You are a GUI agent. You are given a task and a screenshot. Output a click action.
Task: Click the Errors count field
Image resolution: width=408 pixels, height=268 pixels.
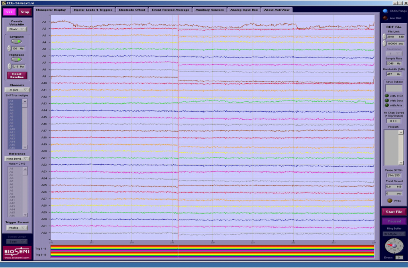[398, 257]
